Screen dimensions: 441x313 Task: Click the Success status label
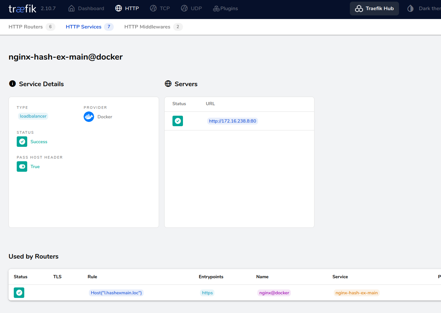[x=39, y=142]
